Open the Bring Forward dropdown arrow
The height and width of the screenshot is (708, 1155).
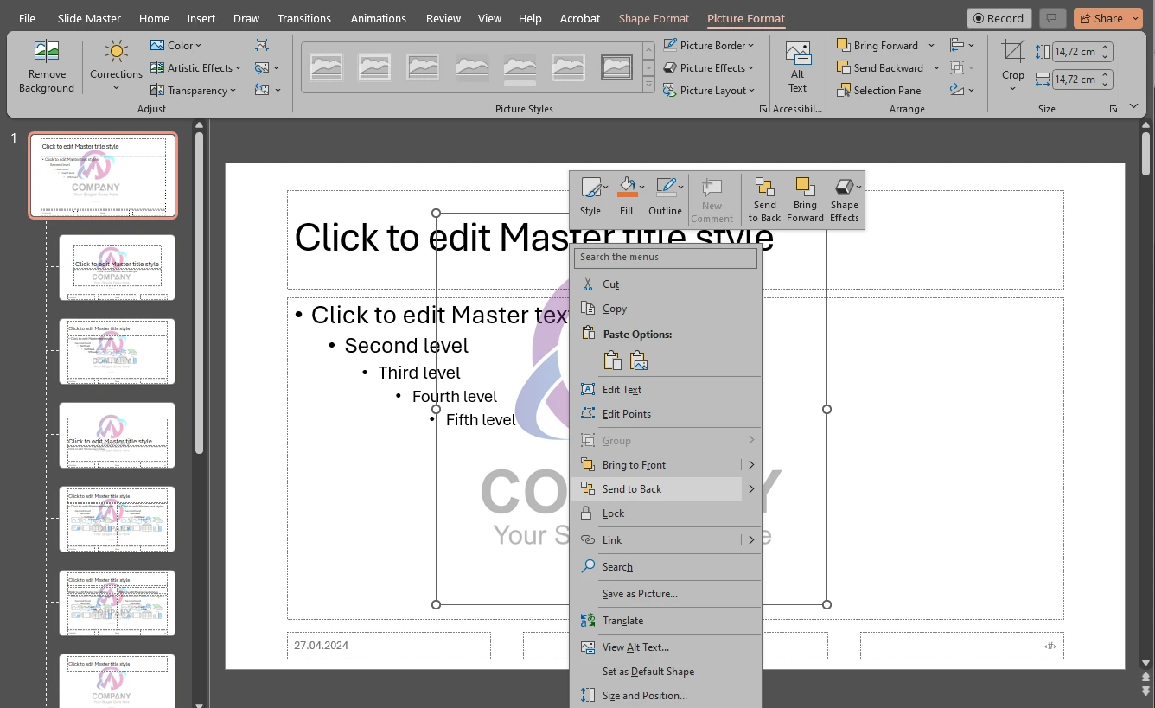click(x=931, y=45)
